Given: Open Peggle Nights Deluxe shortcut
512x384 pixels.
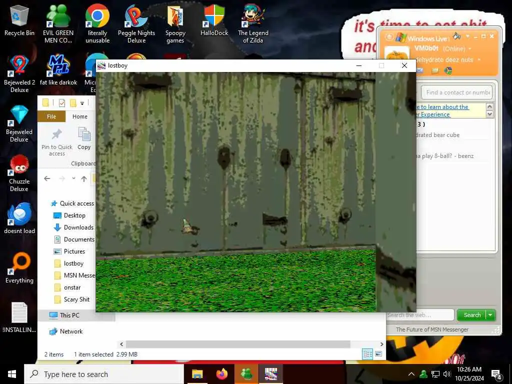Looking at the screenshot, I should [x=136, y=23].
